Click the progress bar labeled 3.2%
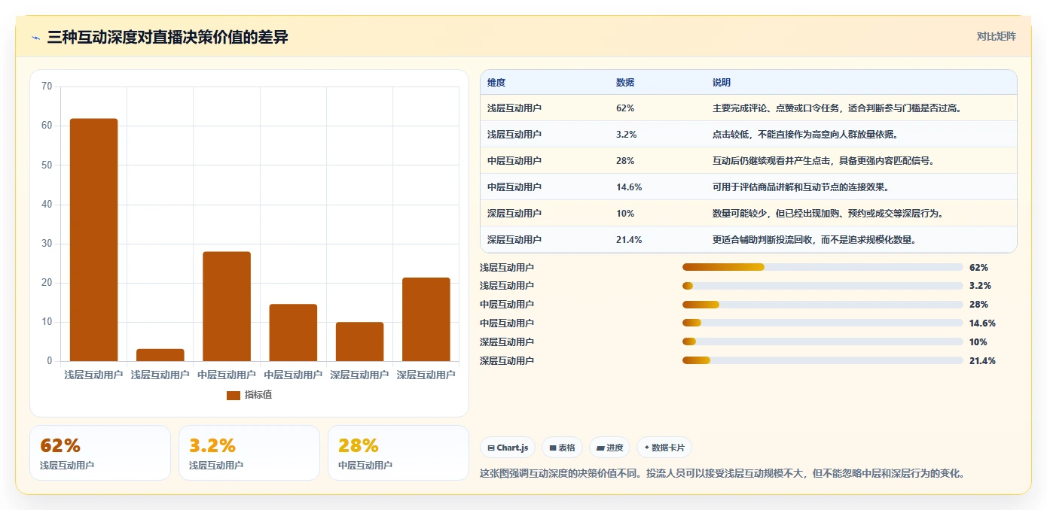1047x510 pixels. [x=823, y=286]
